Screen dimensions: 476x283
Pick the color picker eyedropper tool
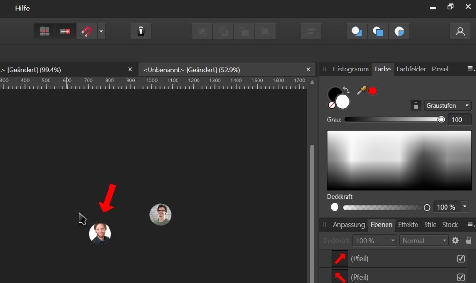pos(361,91)
